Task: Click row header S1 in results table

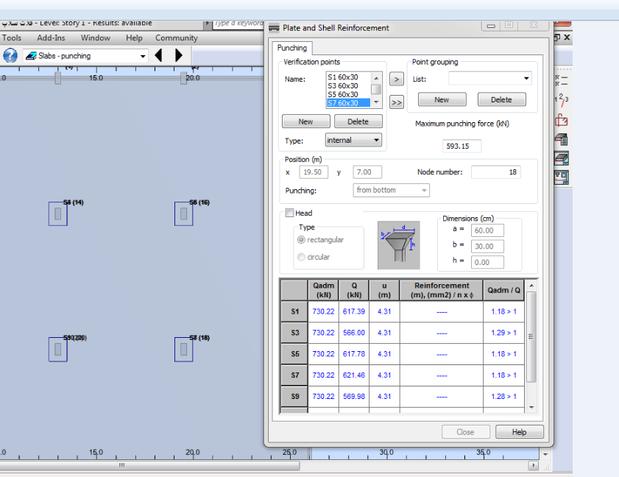Action: coord(294,311)
